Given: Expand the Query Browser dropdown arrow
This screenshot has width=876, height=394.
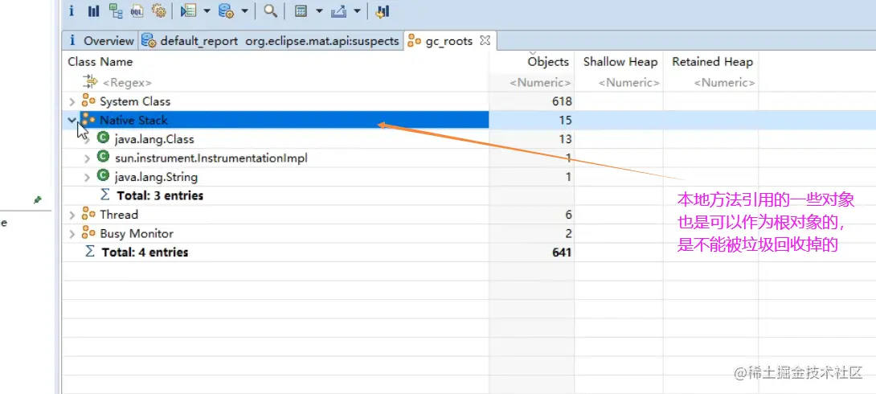Looking at the screenshot, I should click(244, 11).
